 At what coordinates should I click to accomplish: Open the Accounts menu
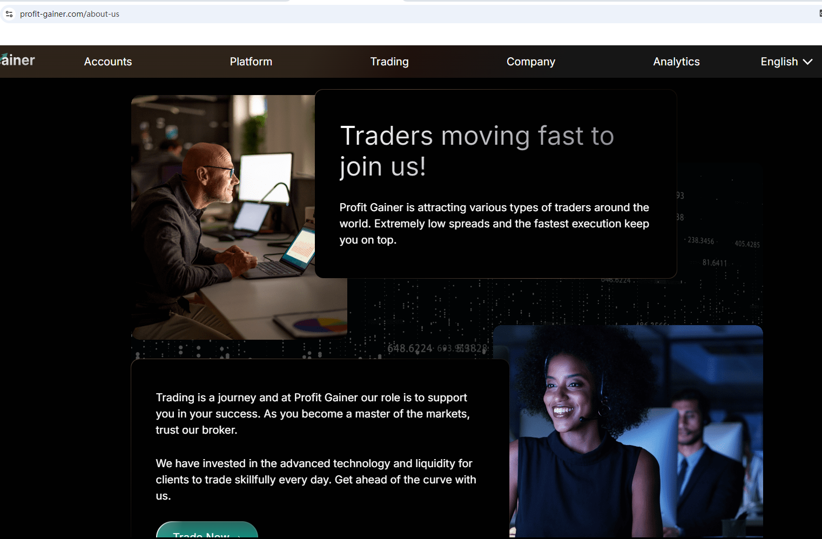(x=108, y=62)
